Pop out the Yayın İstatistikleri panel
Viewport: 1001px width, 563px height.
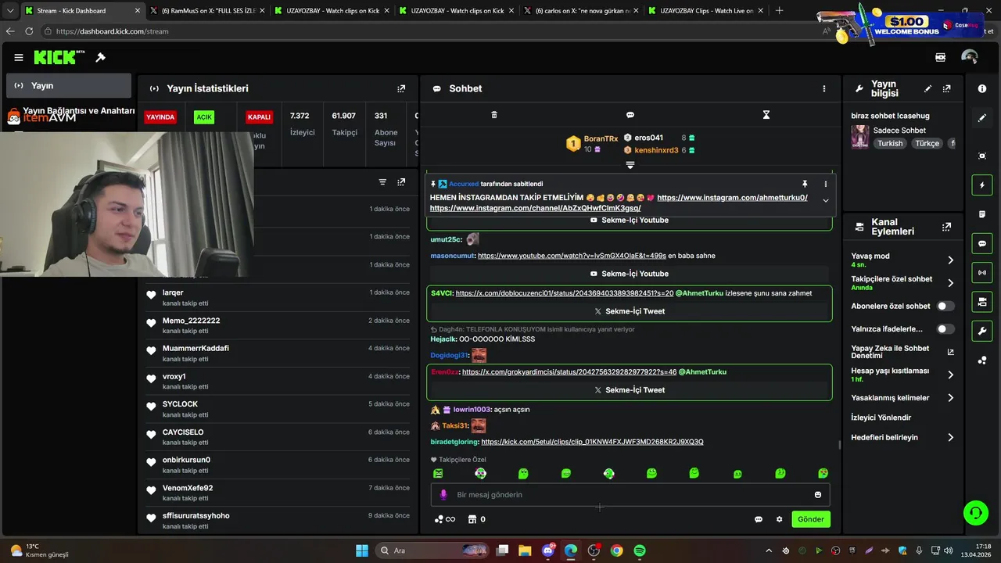401,88
